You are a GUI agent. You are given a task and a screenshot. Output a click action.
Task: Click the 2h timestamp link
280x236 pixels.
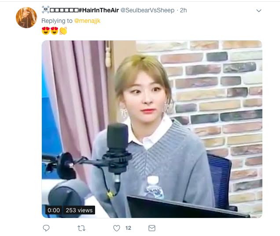pyautogui.click(x=184, y=10)
